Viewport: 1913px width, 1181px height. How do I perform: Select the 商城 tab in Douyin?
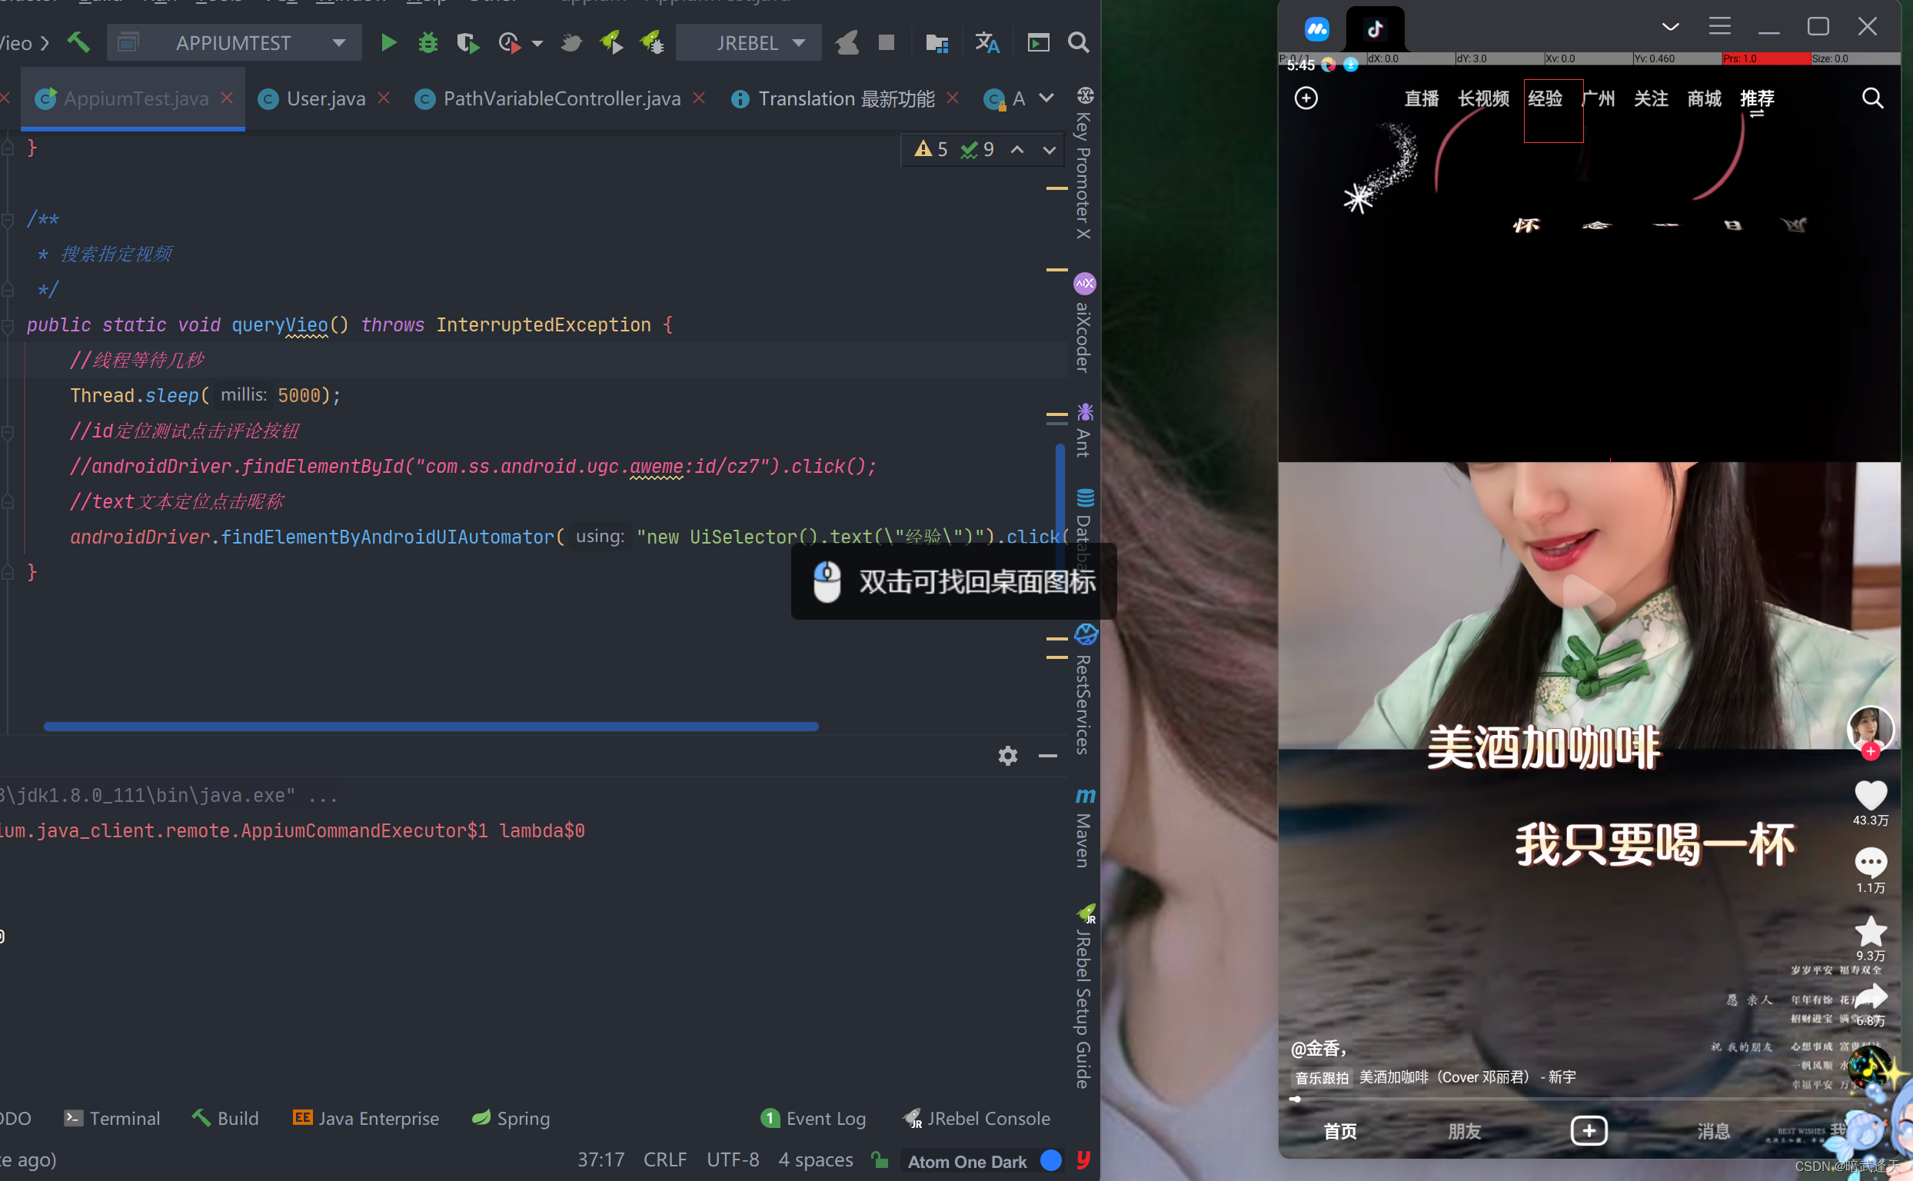click(1704, 98)
